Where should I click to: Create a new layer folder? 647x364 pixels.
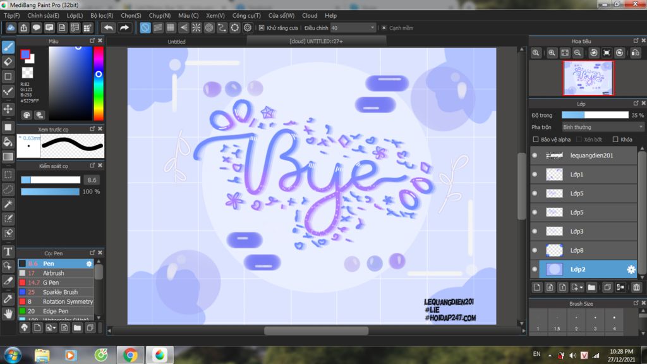pos(591,288)
